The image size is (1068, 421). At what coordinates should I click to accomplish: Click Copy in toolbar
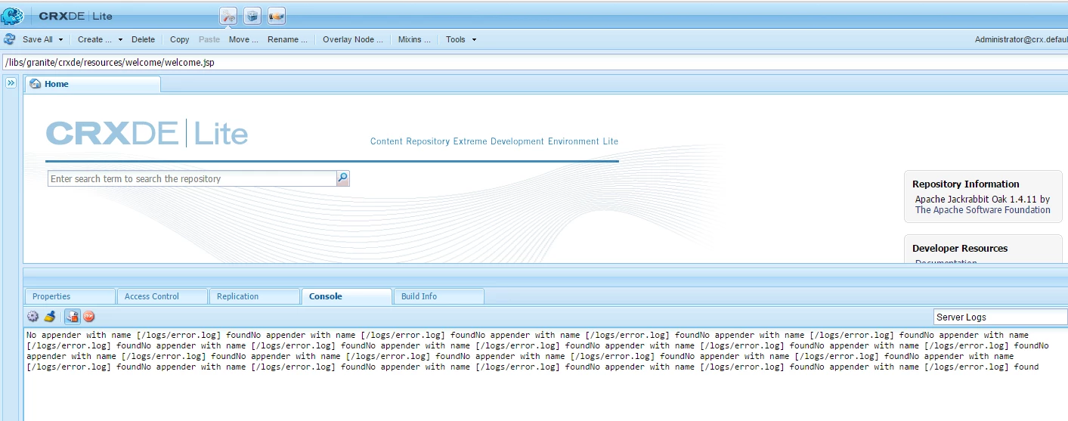180,39
